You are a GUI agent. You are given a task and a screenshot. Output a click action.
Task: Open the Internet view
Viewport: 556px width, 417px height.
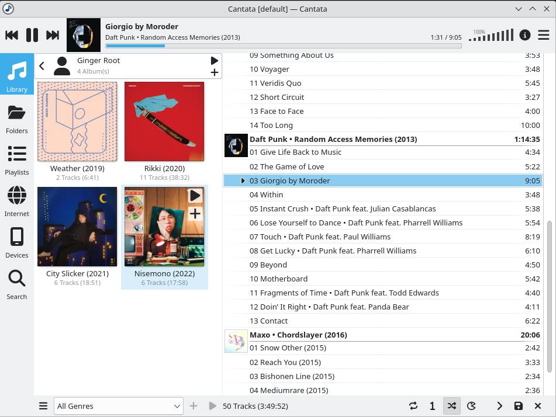[x=17, y=203]
